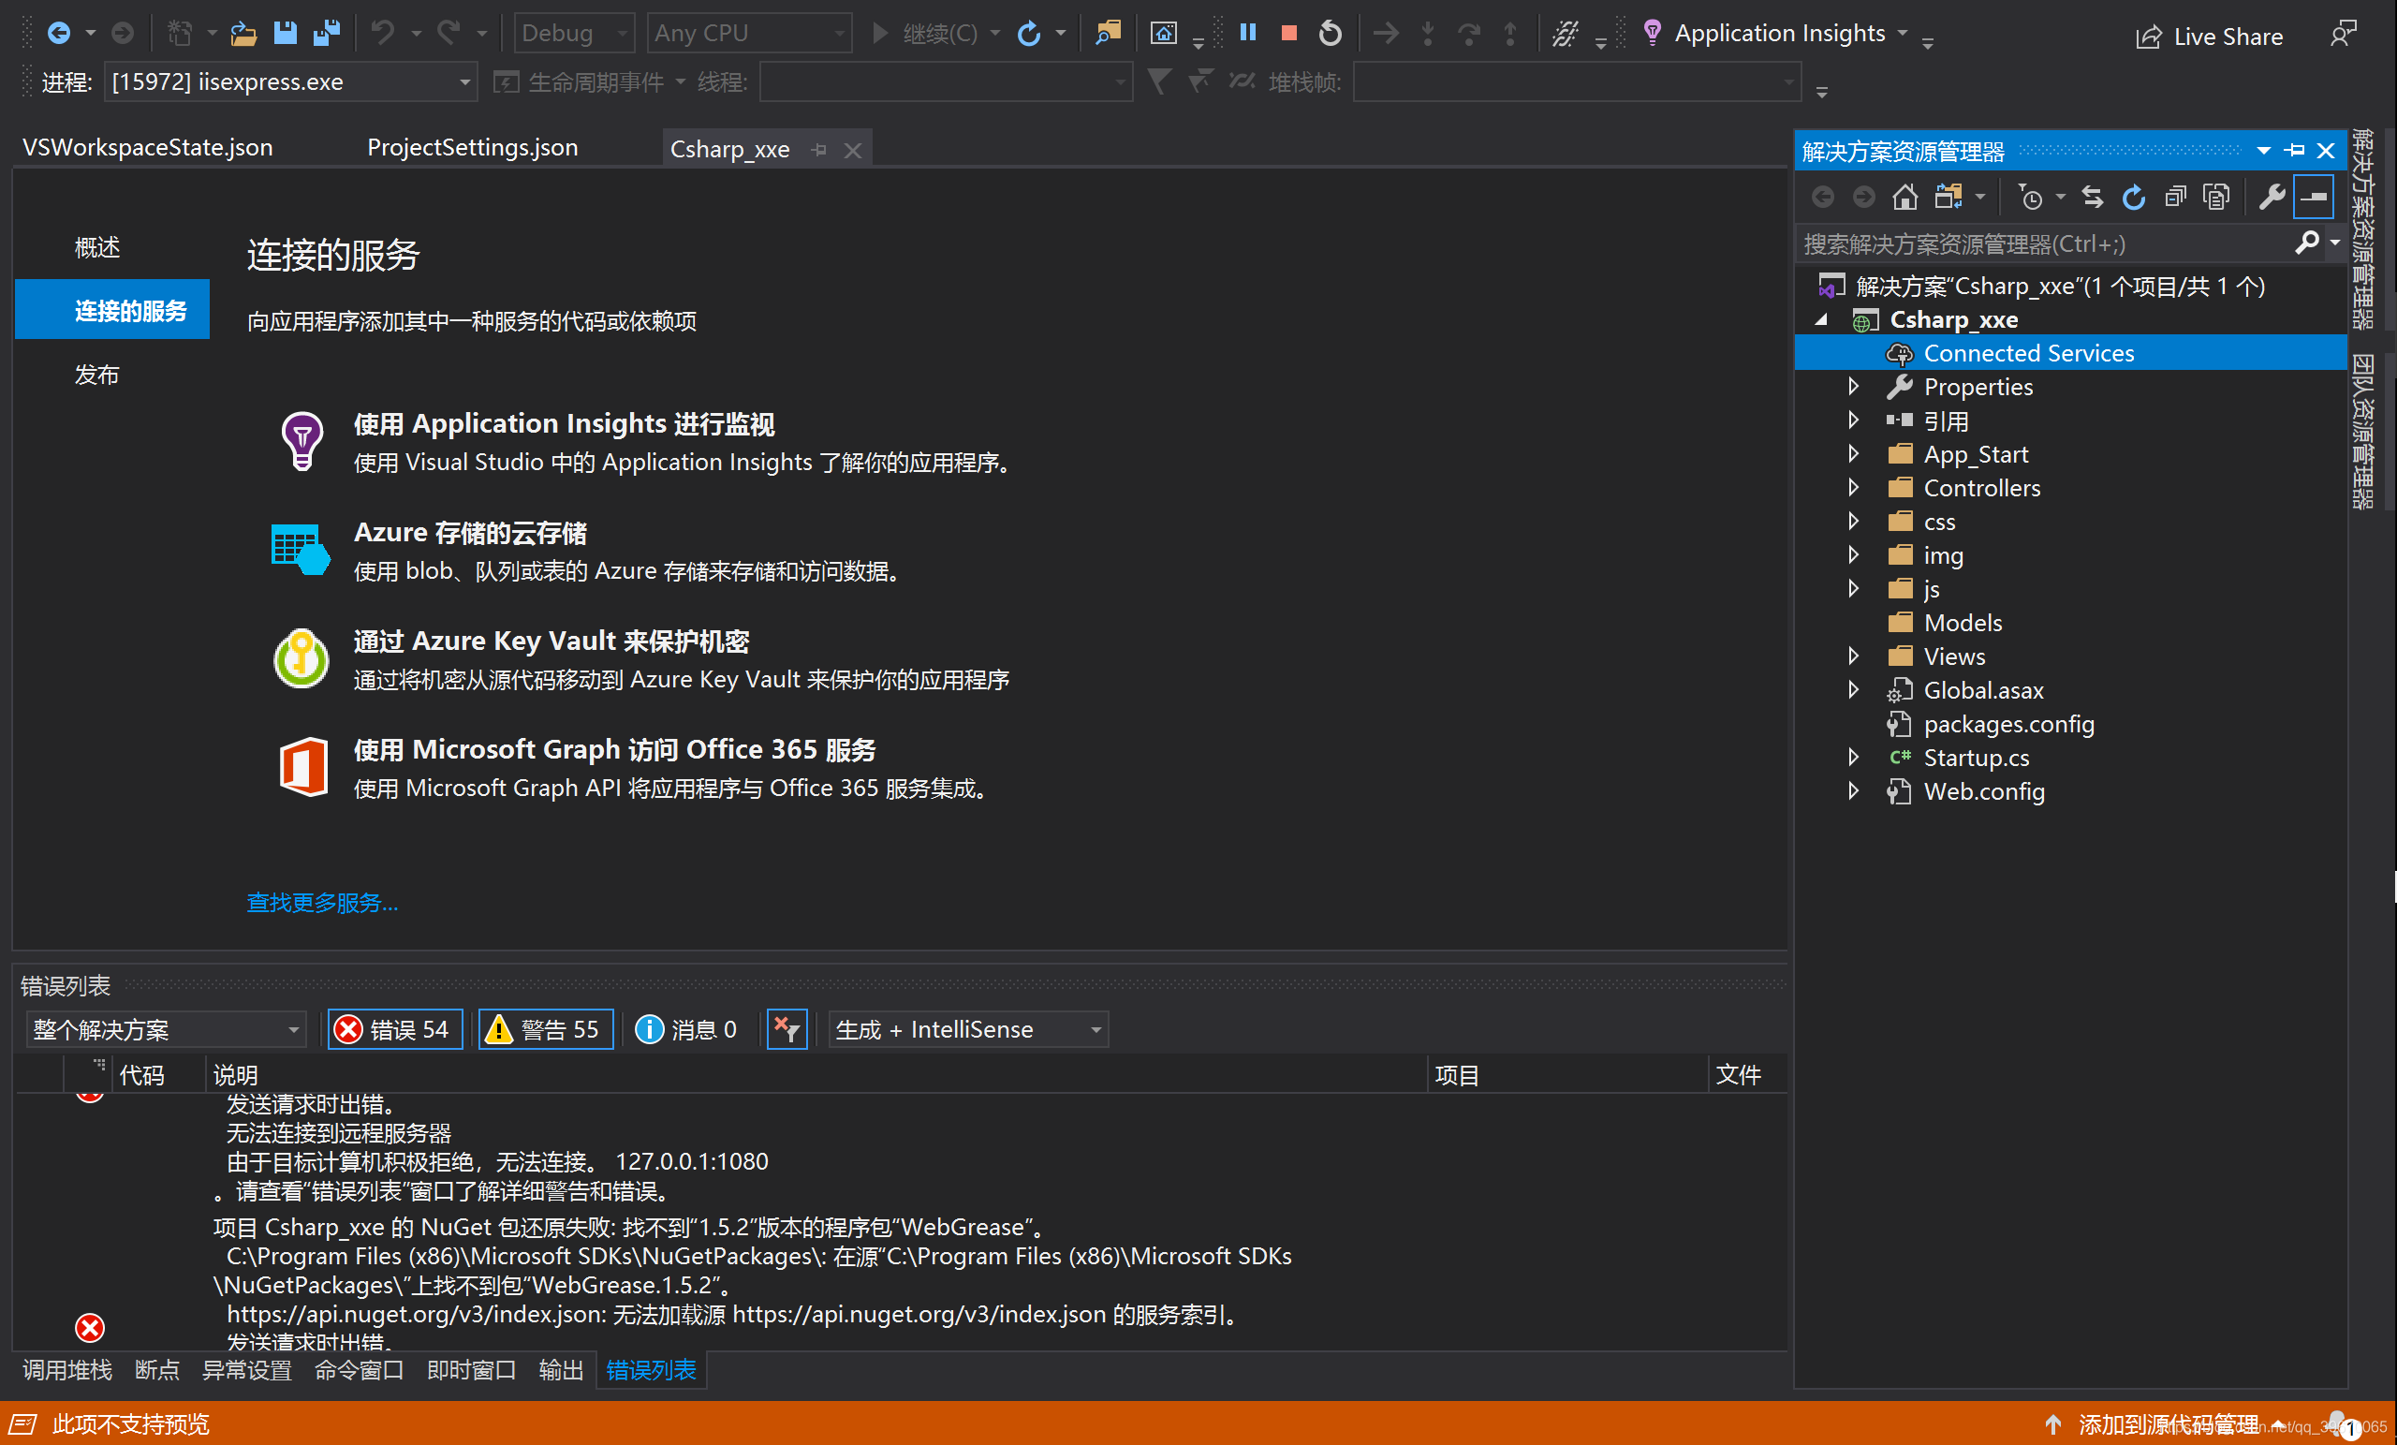Click the Save All toolbar icon
The image size is (2397, 1445).
pyautogui.click(x=327, y=34)
